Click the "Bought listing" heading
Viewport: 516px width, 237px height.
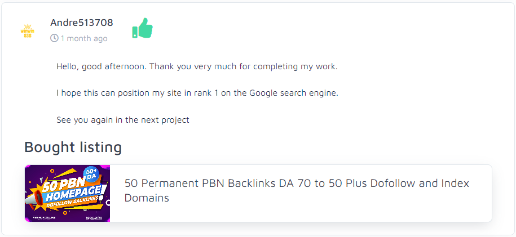pyautogui.click(x=73, y=147)
